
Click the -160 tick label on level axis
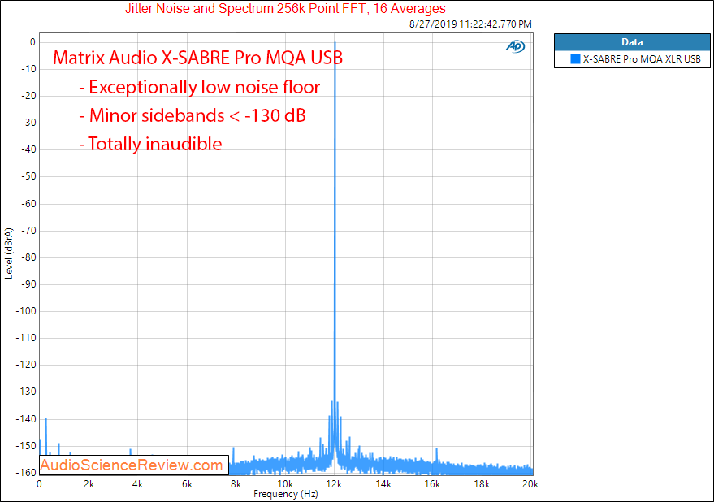click(25, 473)
